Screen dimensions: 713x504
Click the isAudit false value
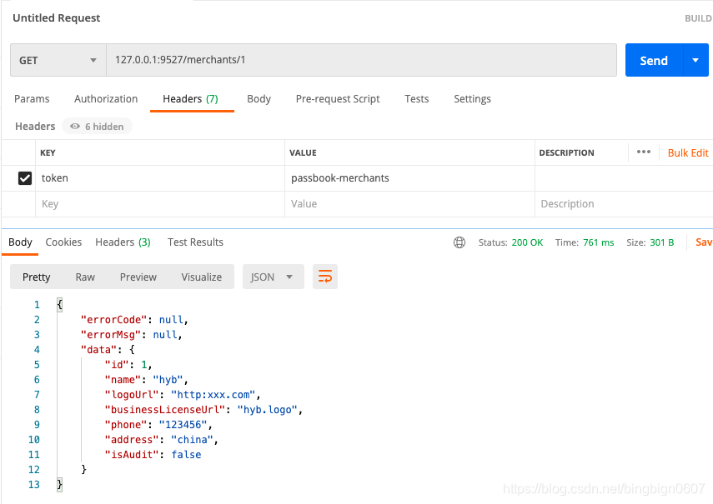187,455
